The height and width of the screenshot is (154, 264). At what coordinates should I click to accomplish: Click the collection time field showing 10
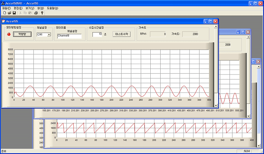tap(97, 34)
